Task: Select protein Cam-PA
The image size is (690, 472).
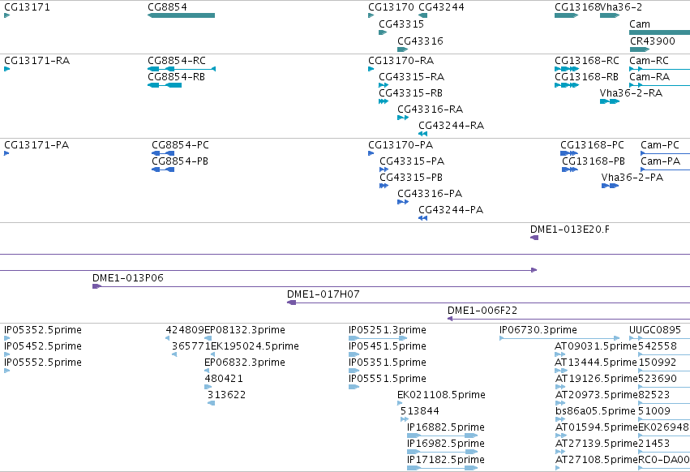Action: 660,161
